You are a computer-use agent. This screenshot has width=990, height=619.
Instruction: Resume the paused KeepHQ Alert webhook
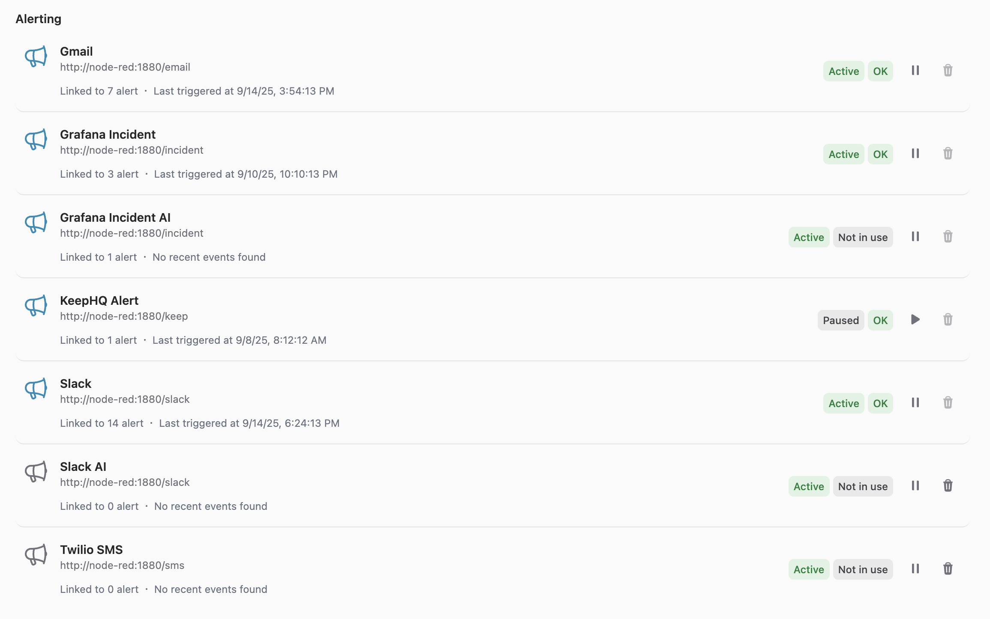(x=915, y=320)
